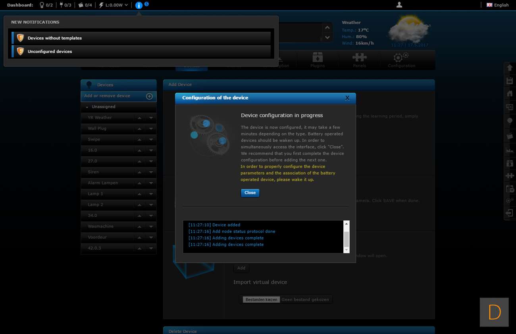Move Siren up with its arrow

click(139, 172)
